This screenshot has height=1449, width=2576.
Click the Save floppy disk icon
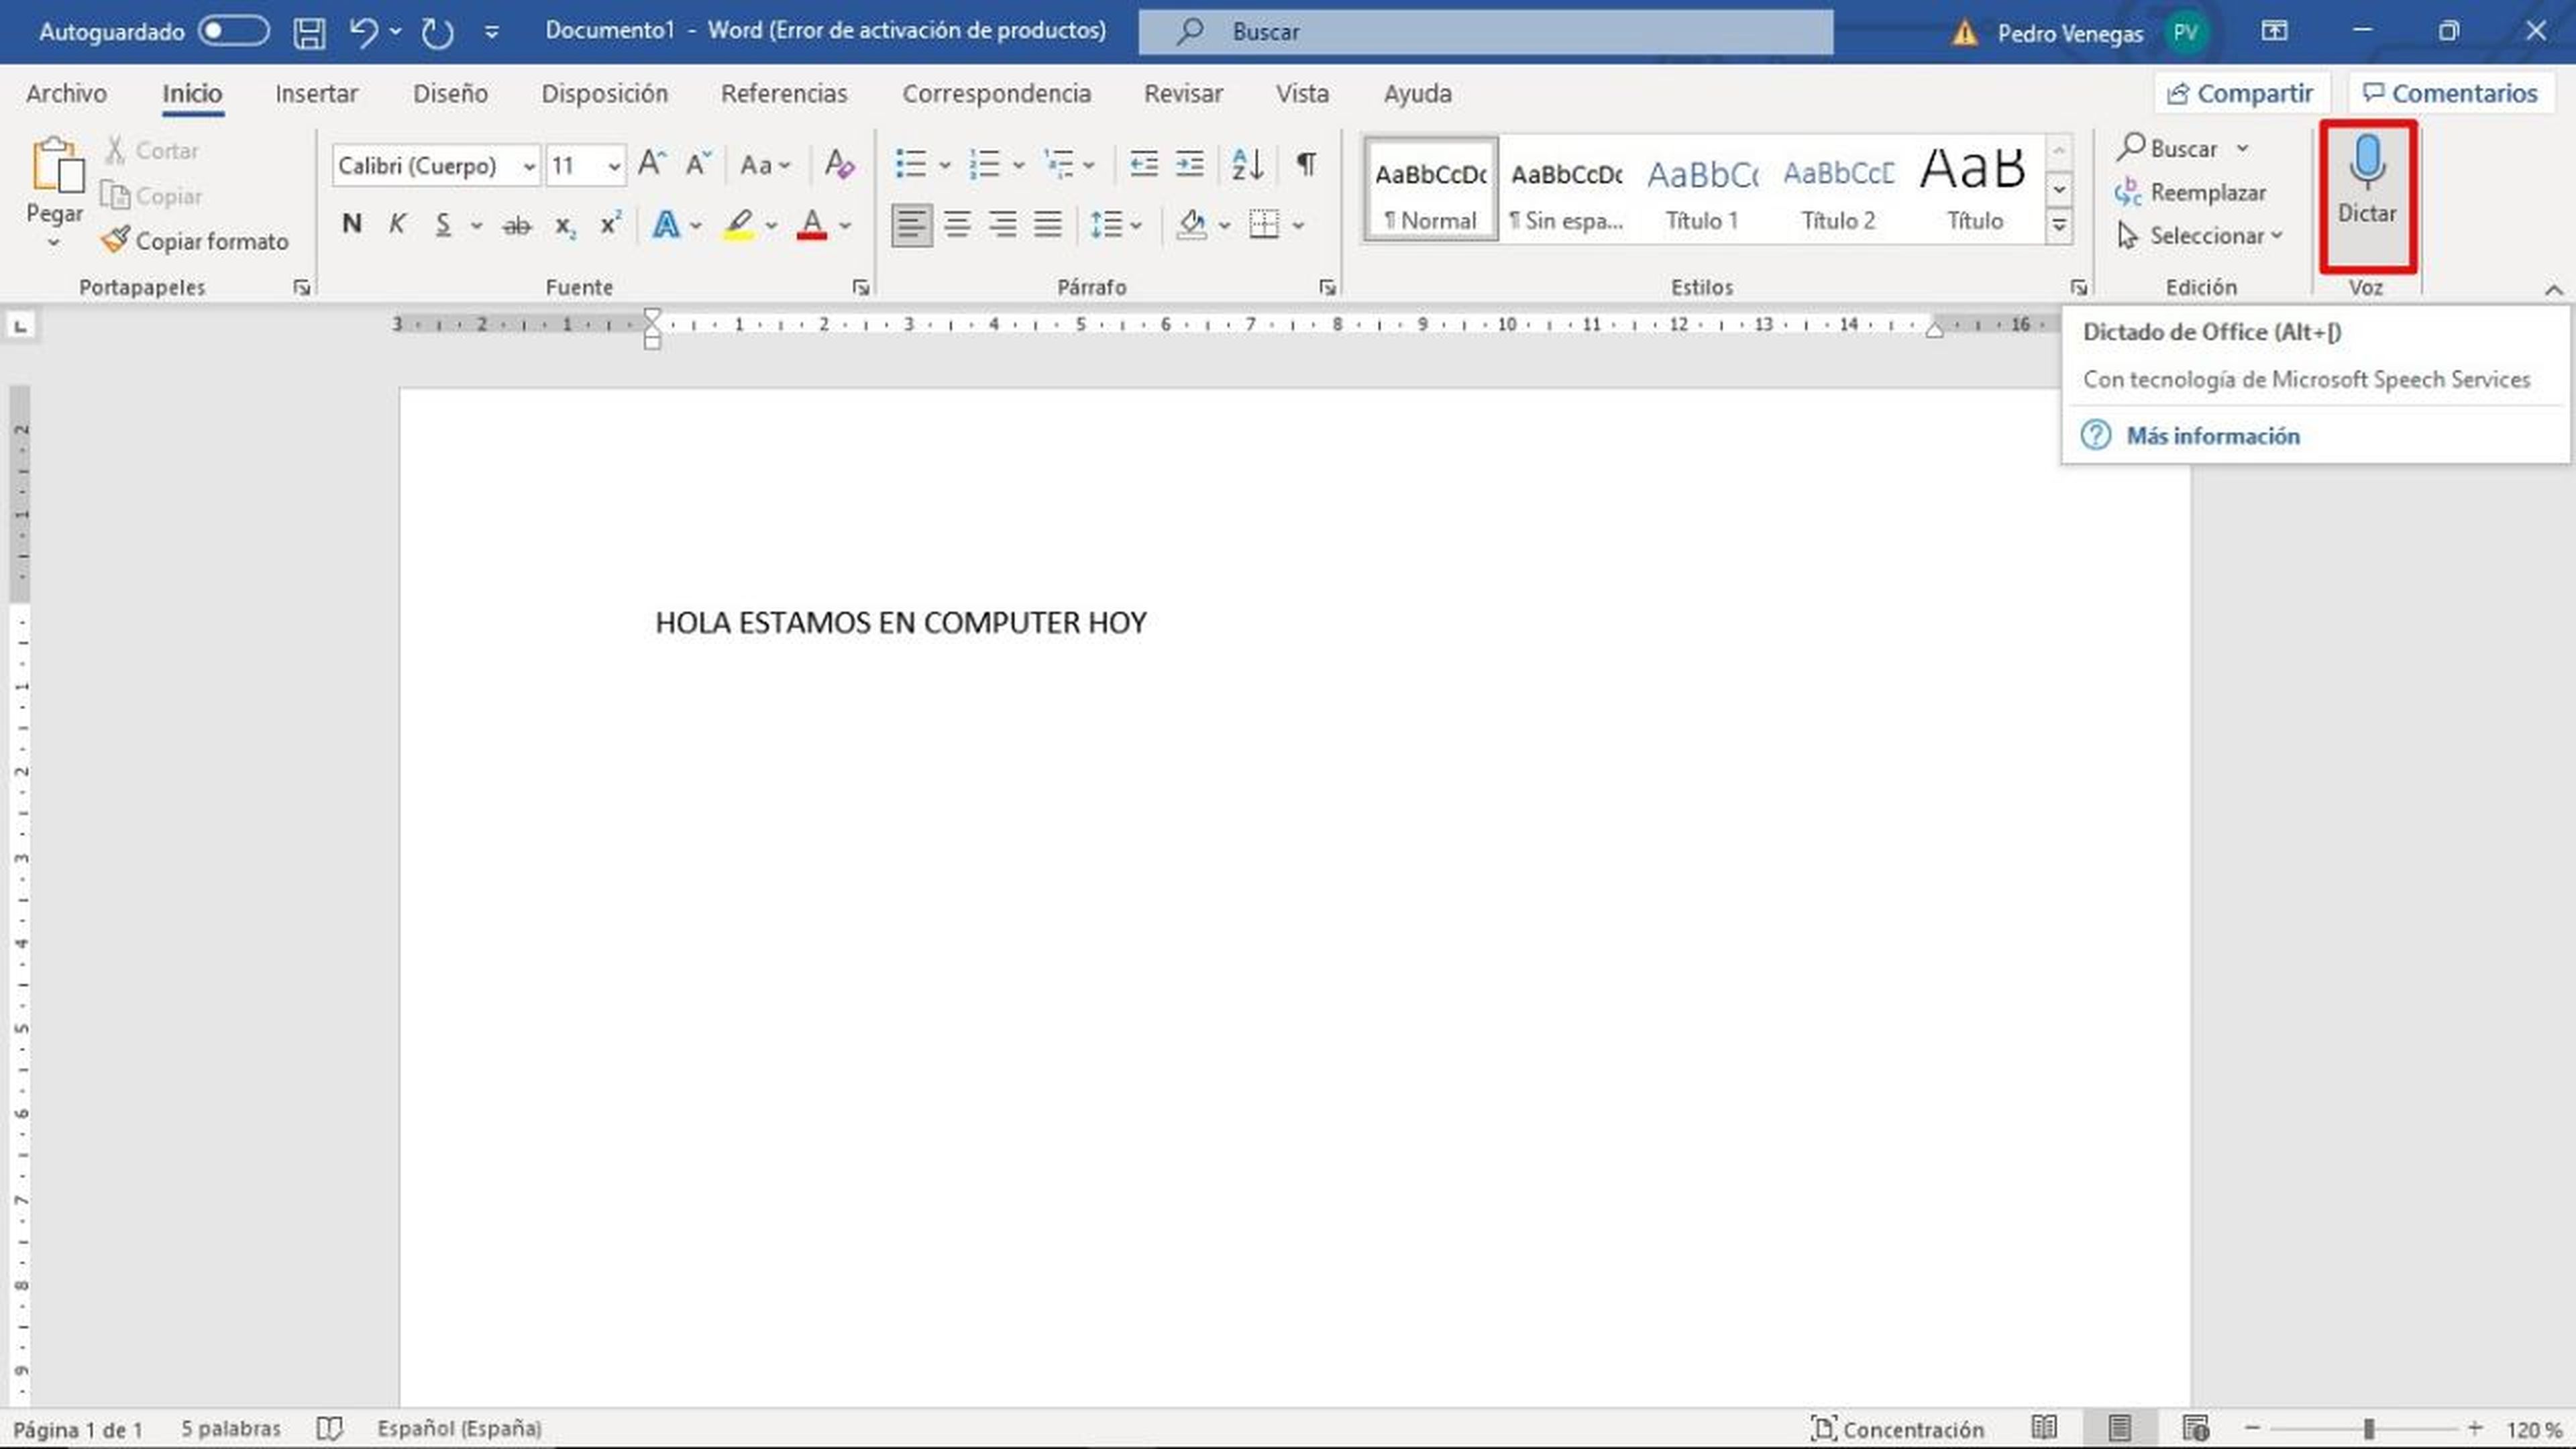point(309,32)
